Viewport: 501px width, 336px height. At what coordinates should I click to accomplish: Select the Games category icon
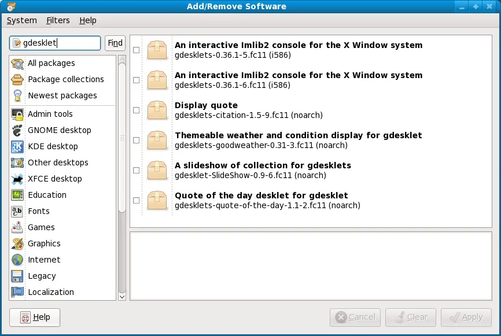(x=18, y=227)
